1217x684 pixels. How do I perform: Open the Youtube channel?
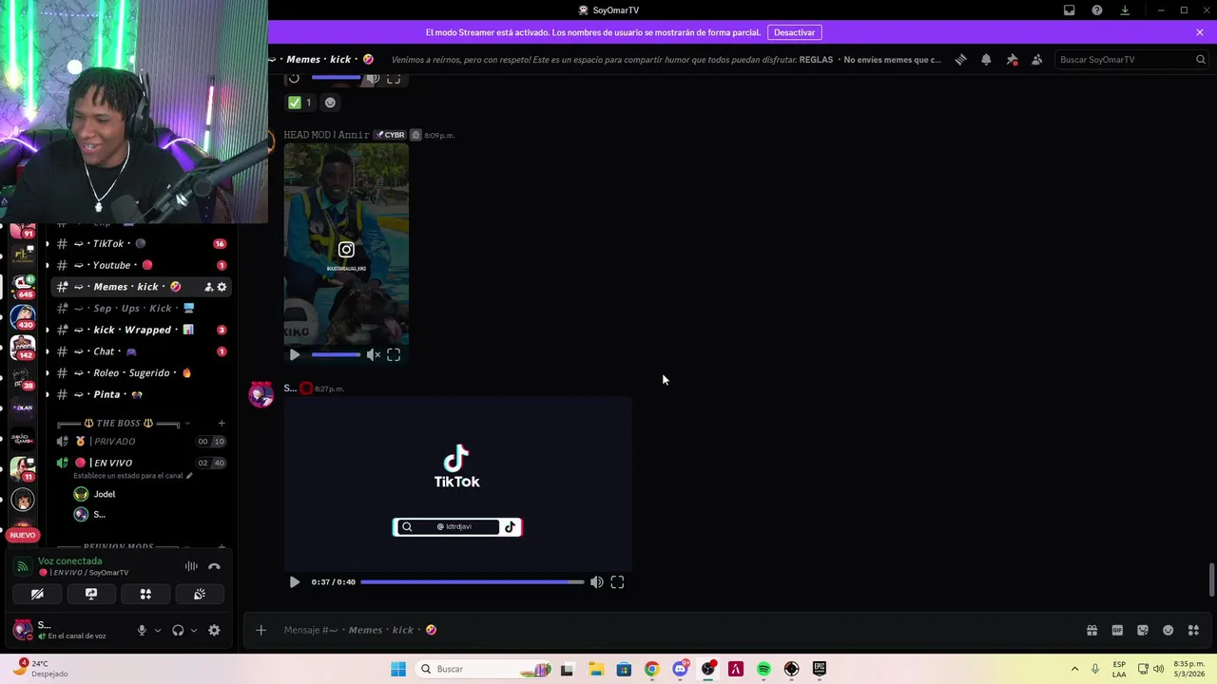[141, 265]
